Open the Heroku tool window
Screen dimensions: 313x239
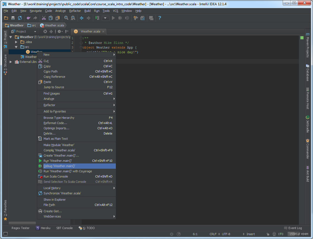point(43,228)
